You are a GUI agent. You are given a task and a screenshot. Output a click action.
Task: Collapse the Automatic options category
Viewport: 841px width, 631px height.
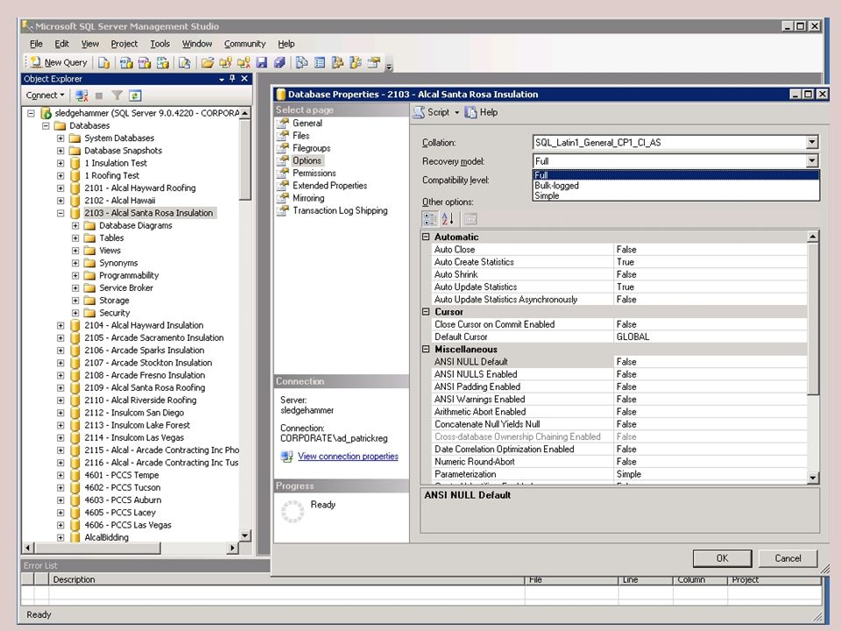click(426, 237)
